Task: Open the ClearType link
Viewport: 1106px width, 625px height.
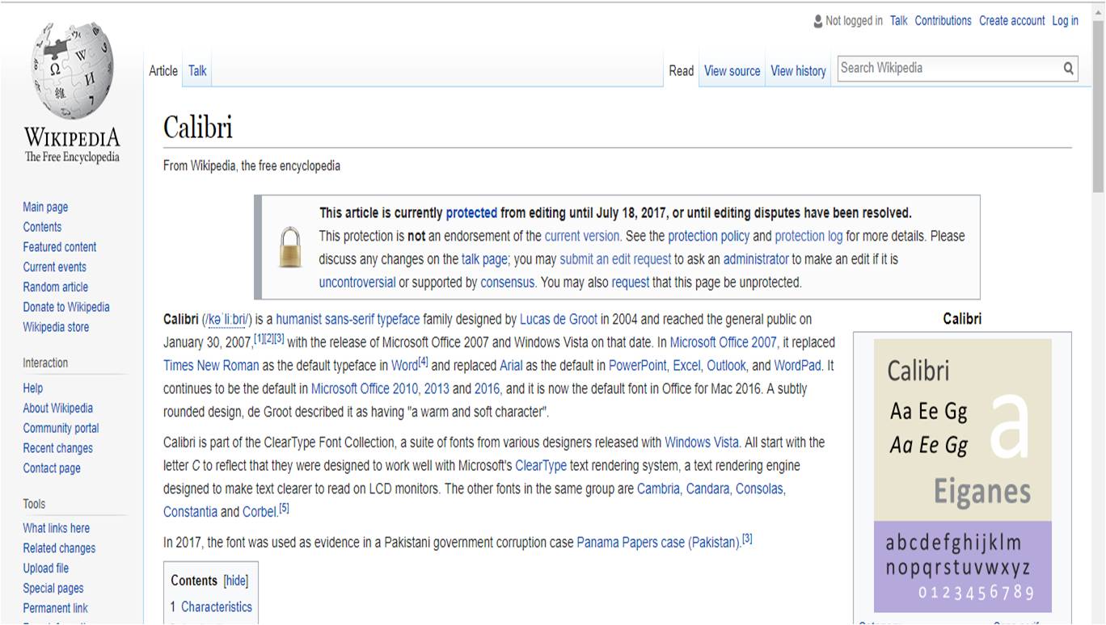Action: click(541, 466)
